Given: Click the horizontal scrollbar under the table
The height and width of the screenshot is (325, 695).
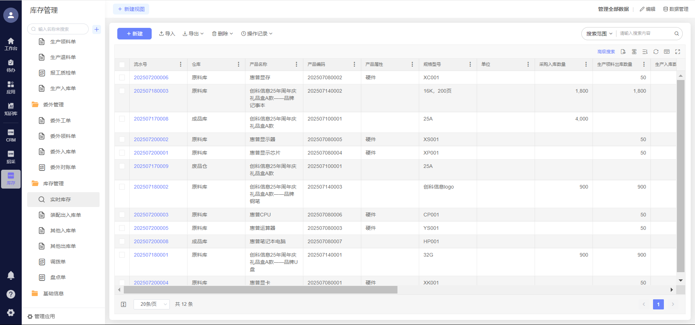Looking at the screenshot, I should [x=260, y=290].
